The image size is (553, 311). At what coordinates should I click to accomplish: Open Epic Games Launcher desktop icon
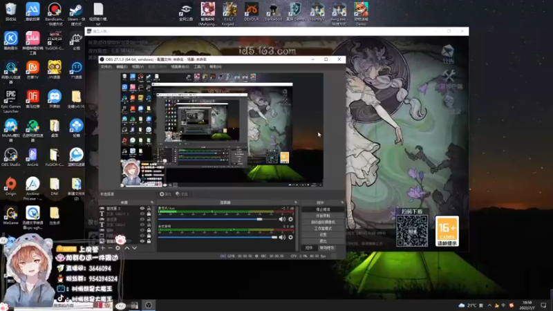tap(10, 102)
